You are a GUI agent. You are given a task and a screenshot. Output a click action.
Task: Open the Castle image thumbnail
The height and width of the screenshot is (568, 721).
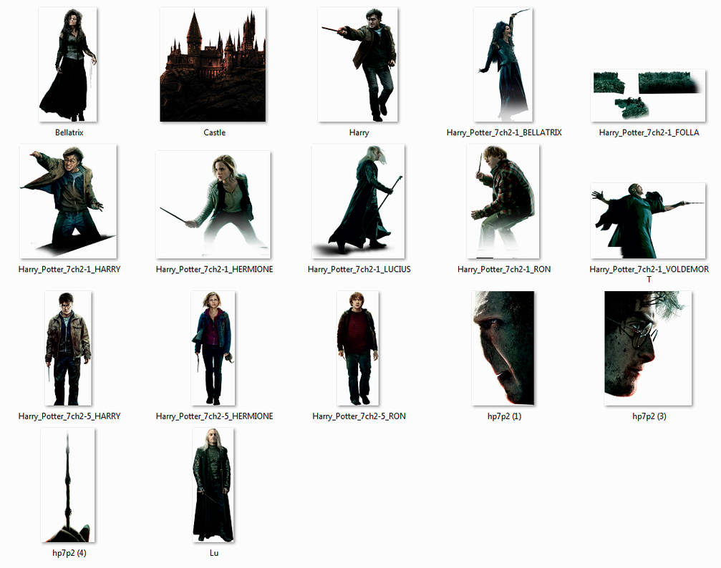click(213, 65)
